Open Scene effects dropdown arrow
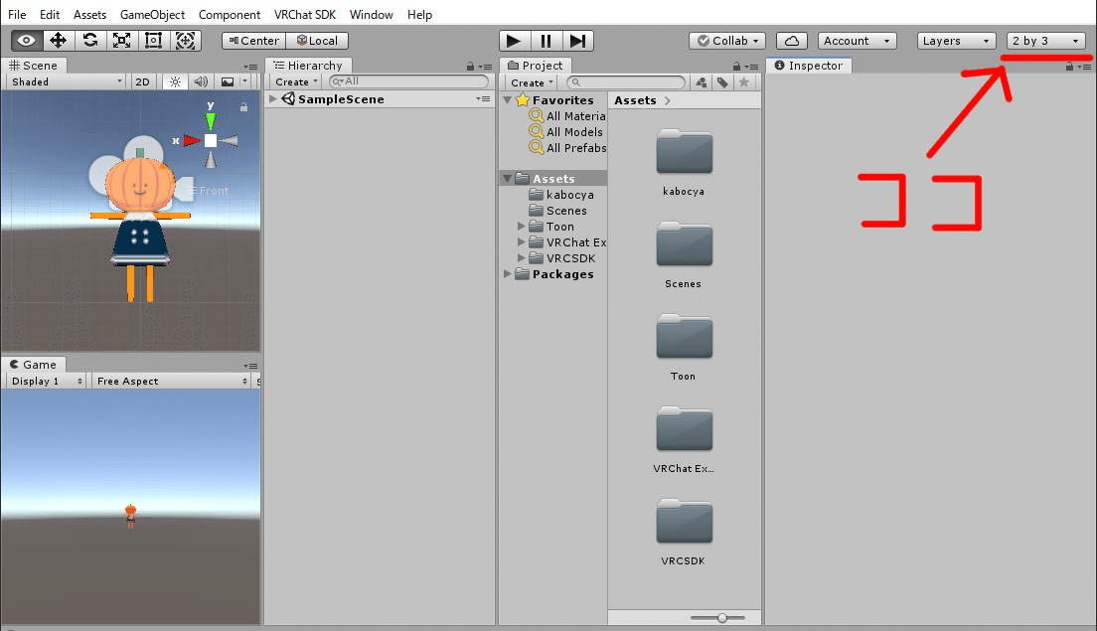 click(x=244, y=81)
